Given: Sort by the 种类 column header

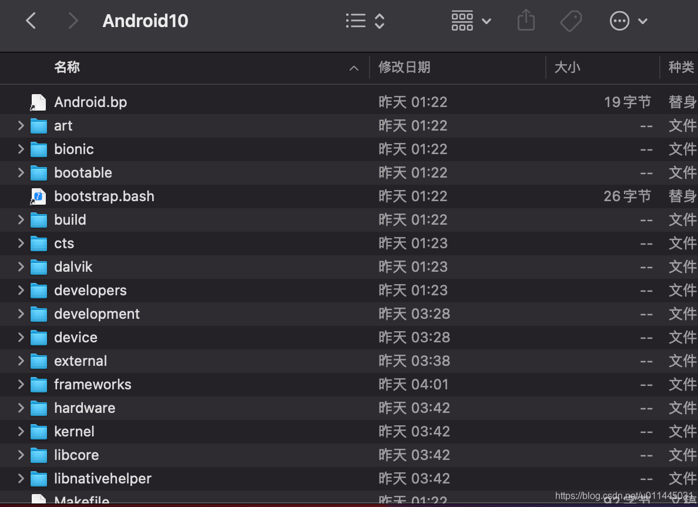Looking at the screenshot, I should [x=681, y=67].
